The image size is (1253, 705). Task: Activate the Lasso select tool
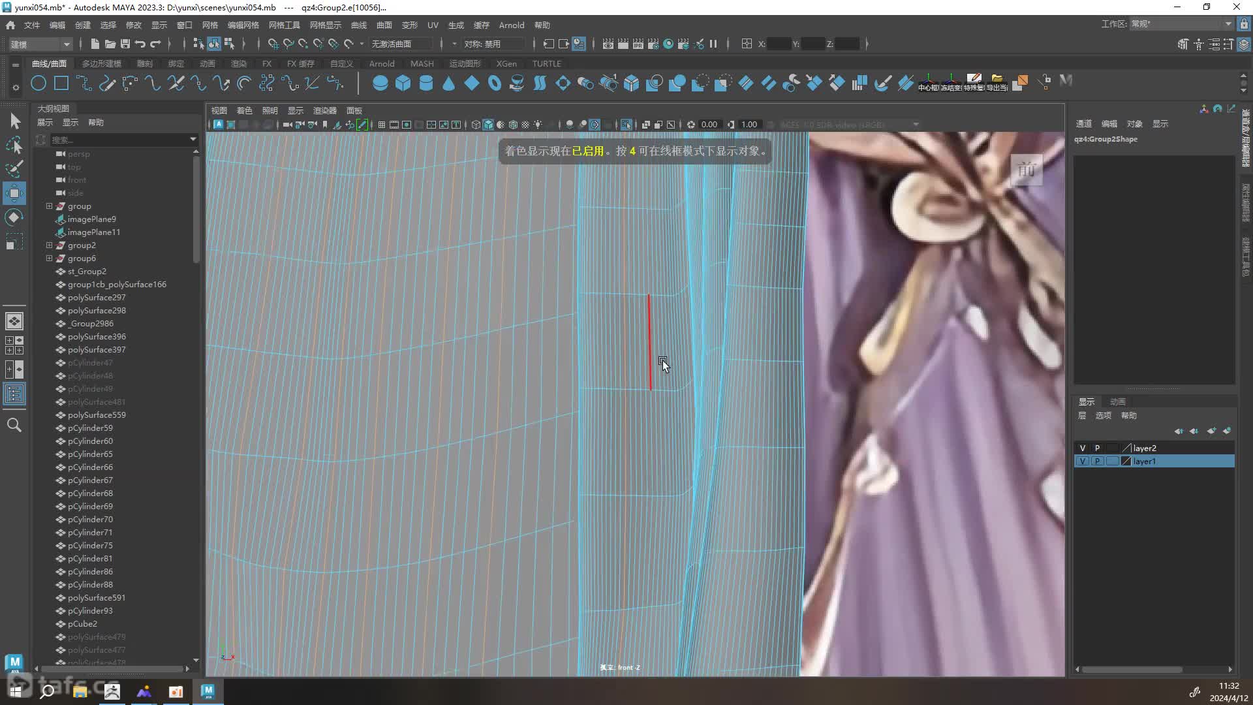tap(14, 145)
